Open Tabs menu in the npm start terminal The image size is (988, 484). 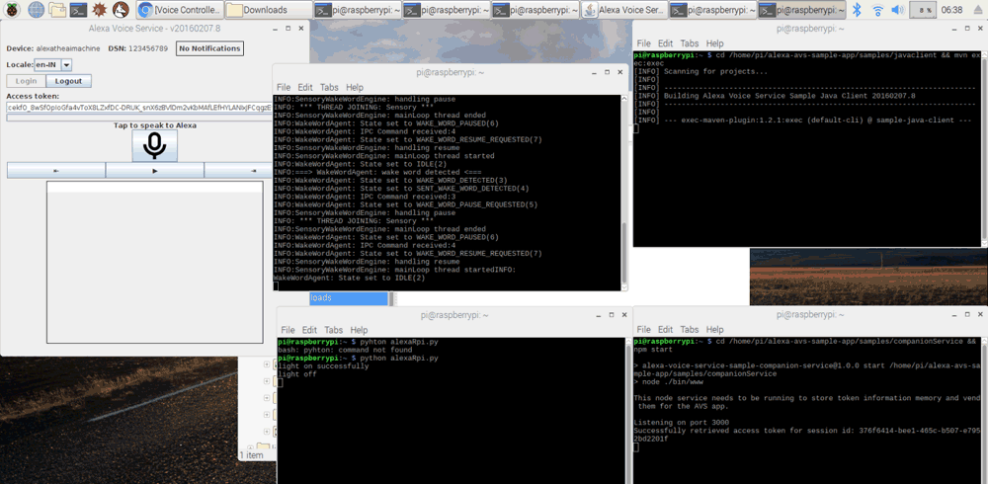point(690,329)
